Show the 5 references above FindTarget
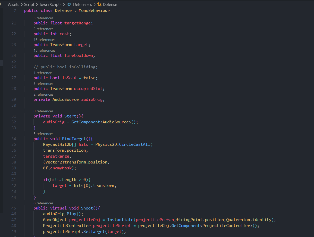314x237 pixels. tap(44, 134)
